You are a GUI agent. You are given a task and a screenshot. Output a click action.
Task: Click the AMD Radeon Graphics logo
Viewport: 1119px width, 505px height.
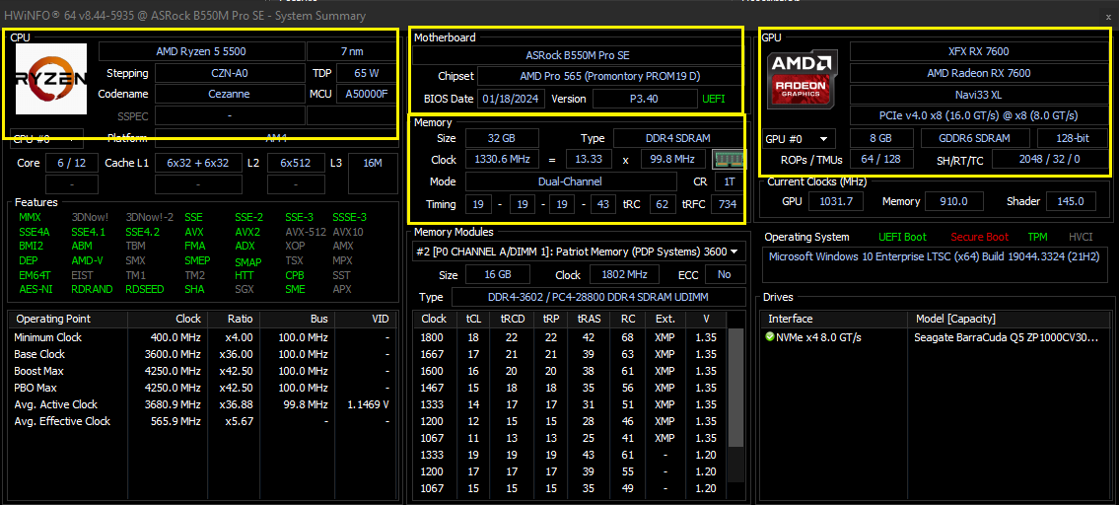(x=802, y=81)
